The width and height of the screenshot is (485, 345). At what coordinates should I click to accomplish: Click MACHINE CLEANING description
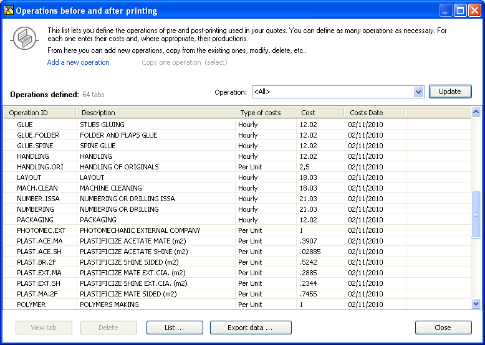tap(111, 188)
